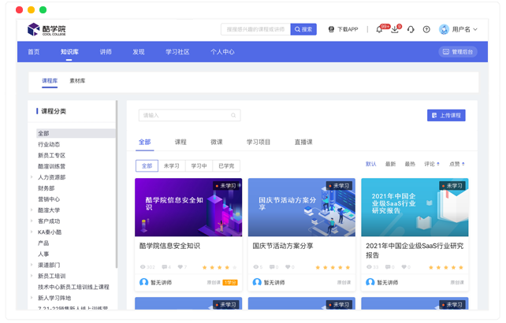This screenshot has width=506, height=323.
Task: Select 知识库 in navigation bar
Action: pyautogui.click(x=69, y=52)
